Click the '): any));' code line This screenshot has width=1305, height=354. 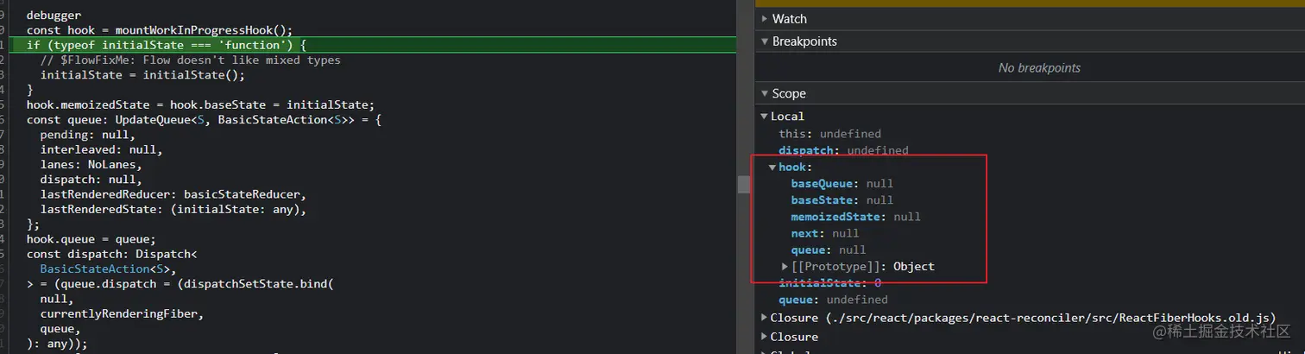57,344
